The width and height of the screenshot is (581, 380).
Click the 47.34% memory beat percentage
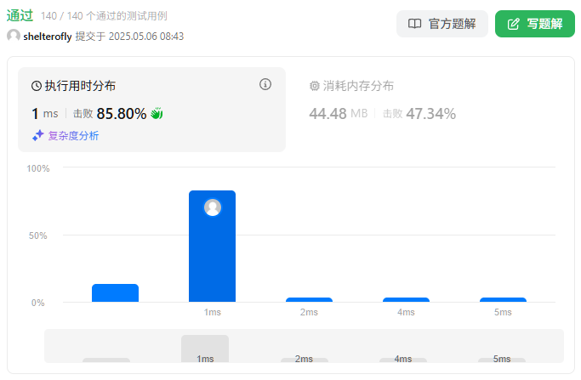431,114
